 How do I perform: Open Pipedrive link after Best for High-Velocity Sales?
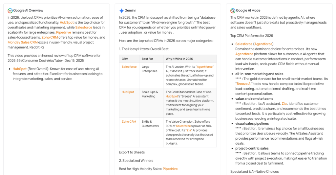[x=170, y=169]
